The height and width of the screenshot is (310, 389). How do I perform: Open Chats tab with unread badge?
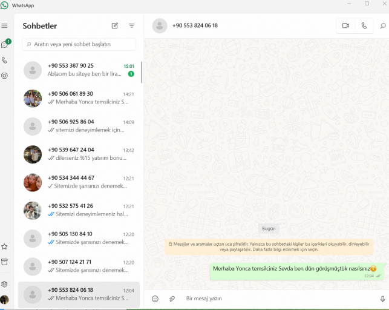(x=5, y=44)
